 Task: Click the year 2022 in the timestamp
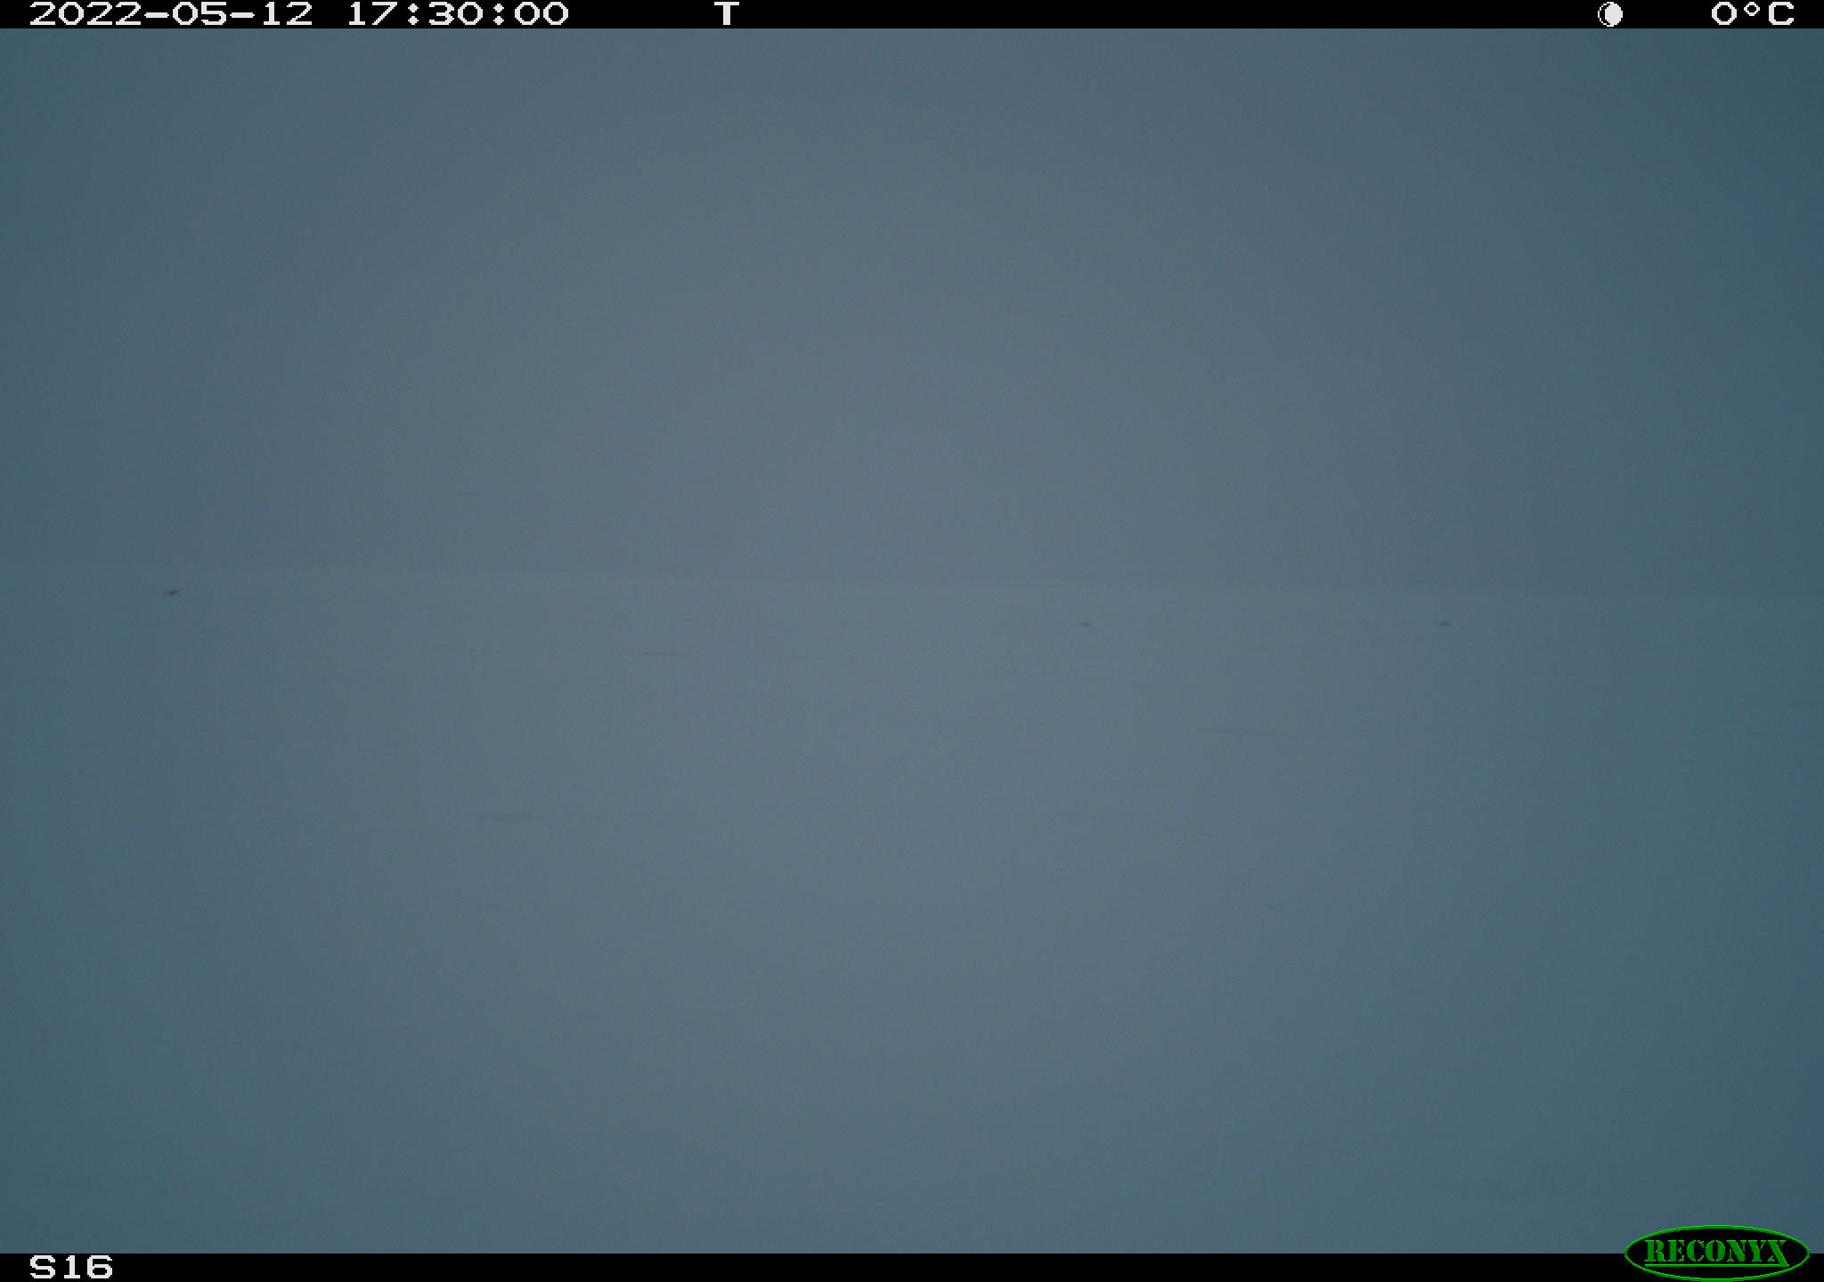[x=85, y=14]
